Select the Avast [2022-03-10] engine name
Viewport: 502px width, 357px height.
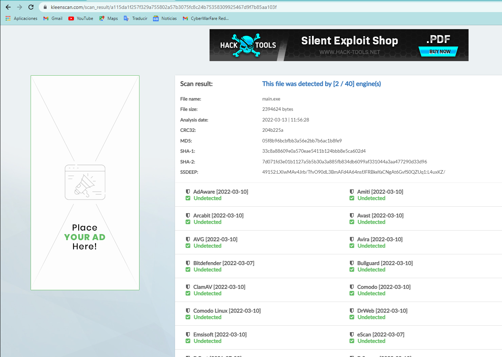pyautogui.click(x=380, y=216)
